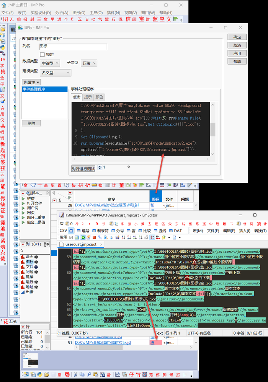
Task: Click the 删除 button
Action: click(x=31, y=123)
